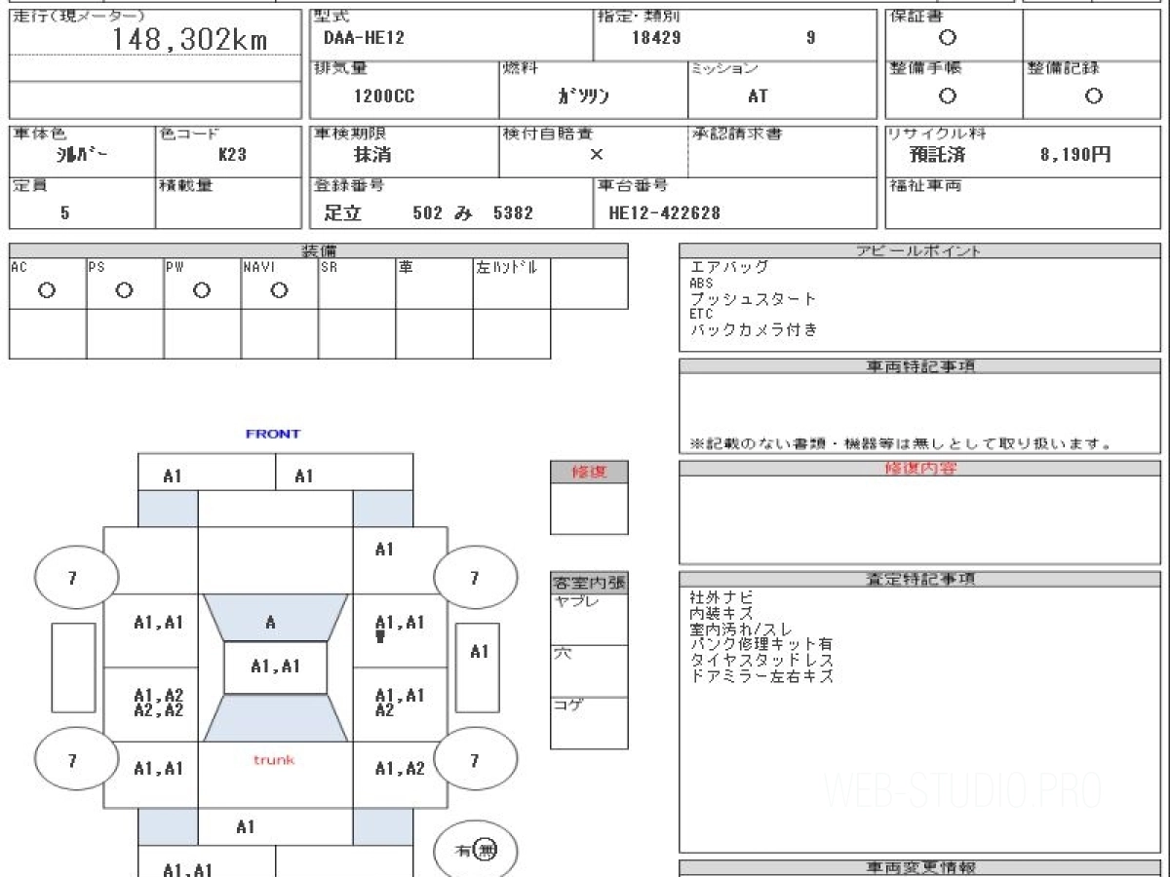Screen dimensions: 1170x877
Task: Select the 穴 interior damage cell
Action: [x=589, y=670]
